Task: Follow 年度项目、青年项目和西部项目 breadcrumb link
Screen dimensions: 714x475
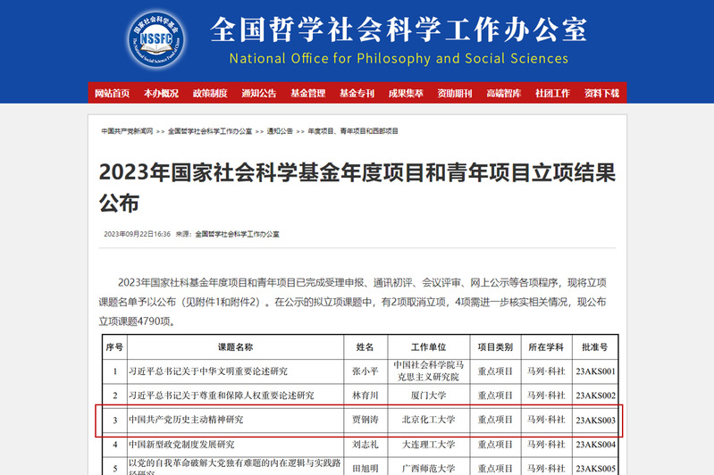Action: coord(353,131)
